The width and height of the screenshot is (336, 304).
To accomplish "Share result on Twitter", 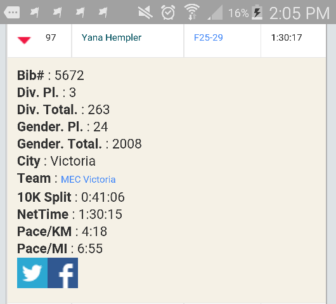I will (x=32, y=273).
